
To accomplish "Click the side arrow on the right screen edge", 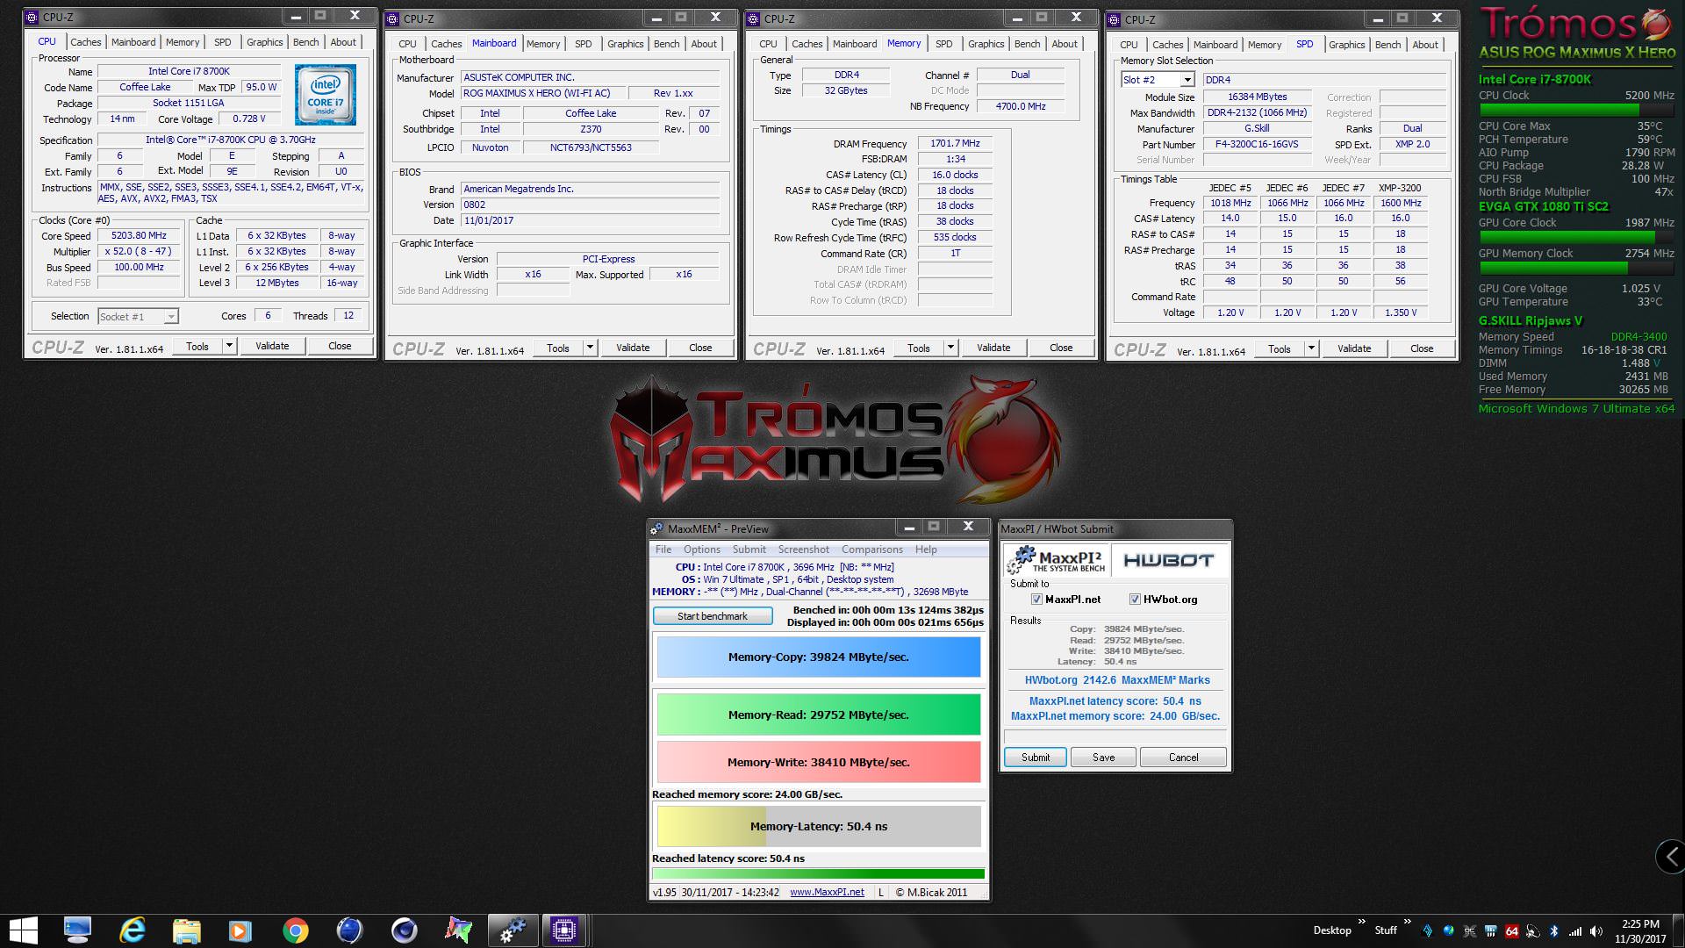I will (x=1670, y=857).
